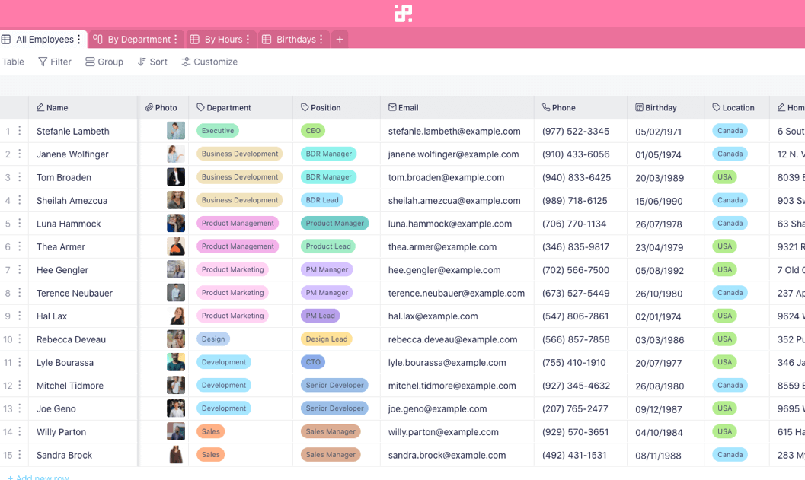Open the Sort options icon

[142, 62]
